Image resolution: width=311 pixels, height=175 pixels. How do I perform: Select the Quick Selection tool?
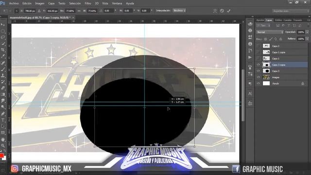point(3,43)
